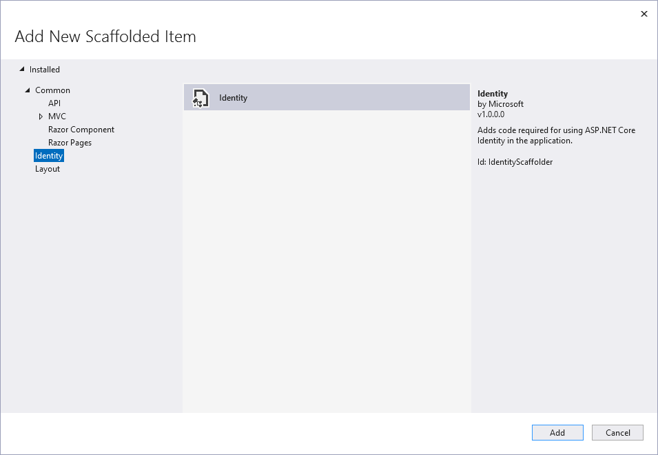Choose Razor Pages category

coord(70,143)
